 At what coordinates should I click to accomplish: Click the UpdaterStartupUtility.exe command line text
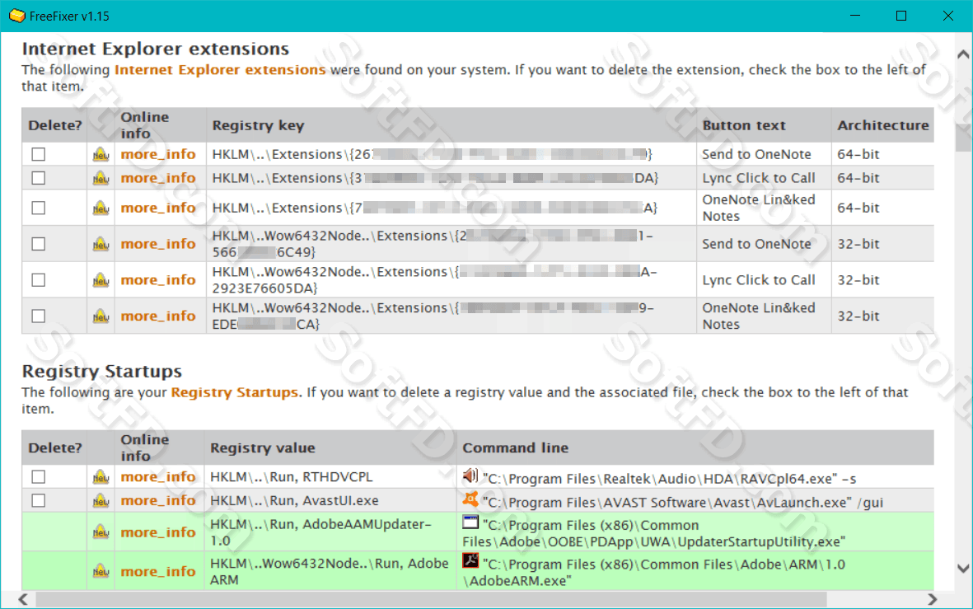tap(653, 533)
